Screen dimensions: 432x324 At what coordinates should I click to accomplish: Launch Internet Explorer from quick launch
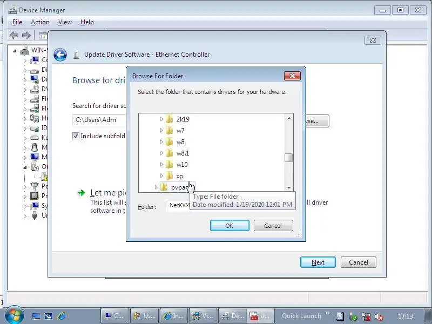61,316
